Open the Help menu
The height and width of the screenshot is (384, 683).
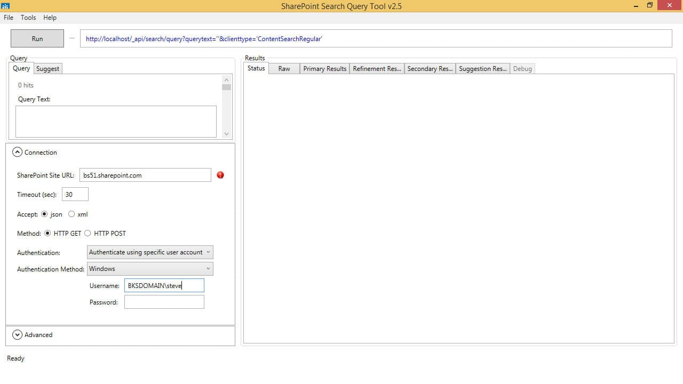click(x=50, y=18)
